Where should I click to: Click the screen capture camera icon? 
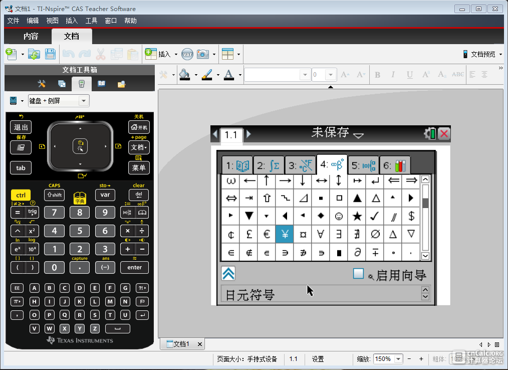203,54
